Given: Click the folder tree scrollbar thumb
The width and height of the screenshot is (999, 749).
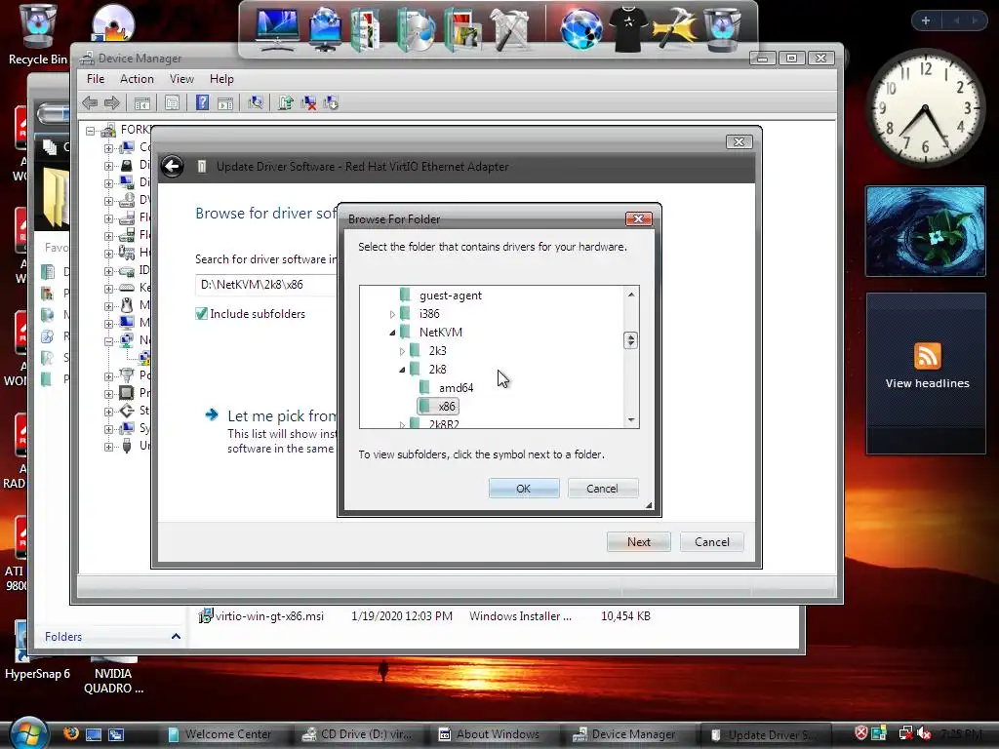Looking at the screenshot, I should pos(631,340).
